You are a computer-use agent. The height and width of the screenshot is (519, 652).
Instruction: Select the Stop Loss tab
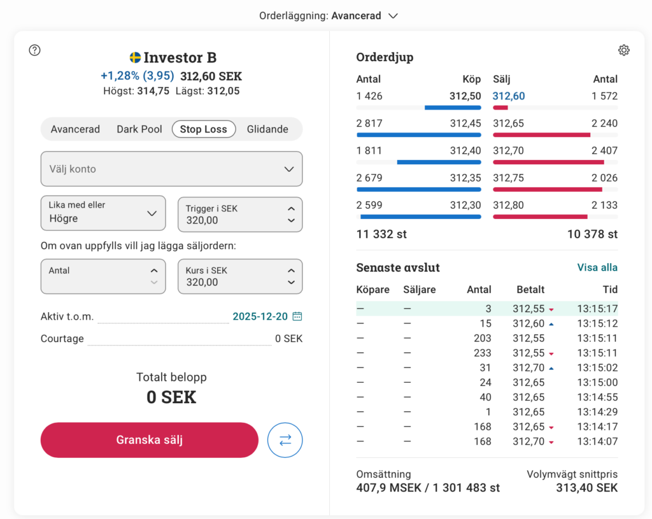(x=203, y=129)
